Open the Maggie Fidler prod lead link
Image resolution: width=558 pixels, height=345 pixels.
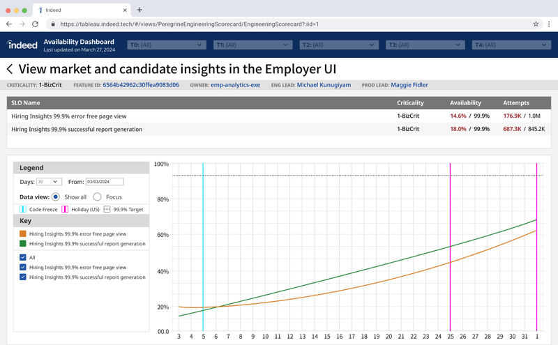point(409,85)
